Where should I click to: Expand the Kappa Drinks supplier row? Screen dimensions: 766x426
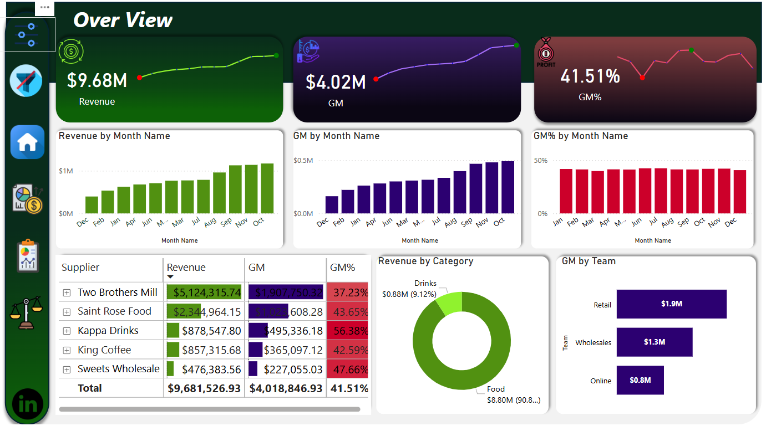[67, 331]
